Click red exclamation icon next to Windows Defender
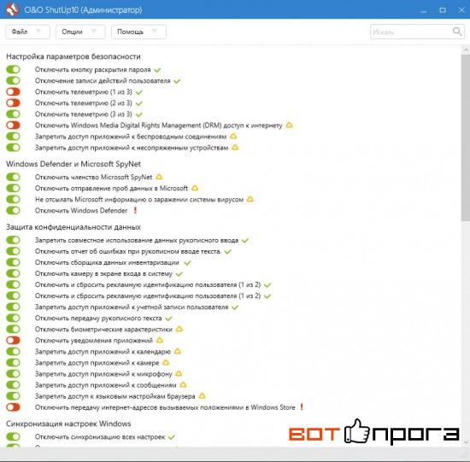 coord(135,210)
